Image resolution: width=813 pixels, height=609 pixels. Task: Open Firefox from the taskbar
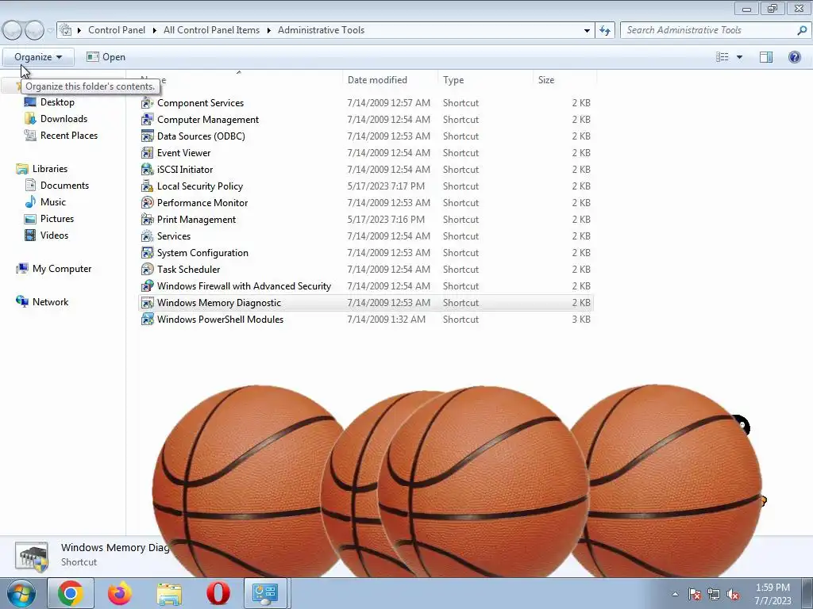120,593
